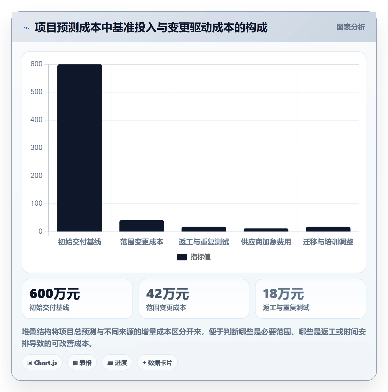Click the chart title 项目预测成本中基准投入与变更驱动成本的构成
Screen dimensions: 388x392
click(151, 27)
